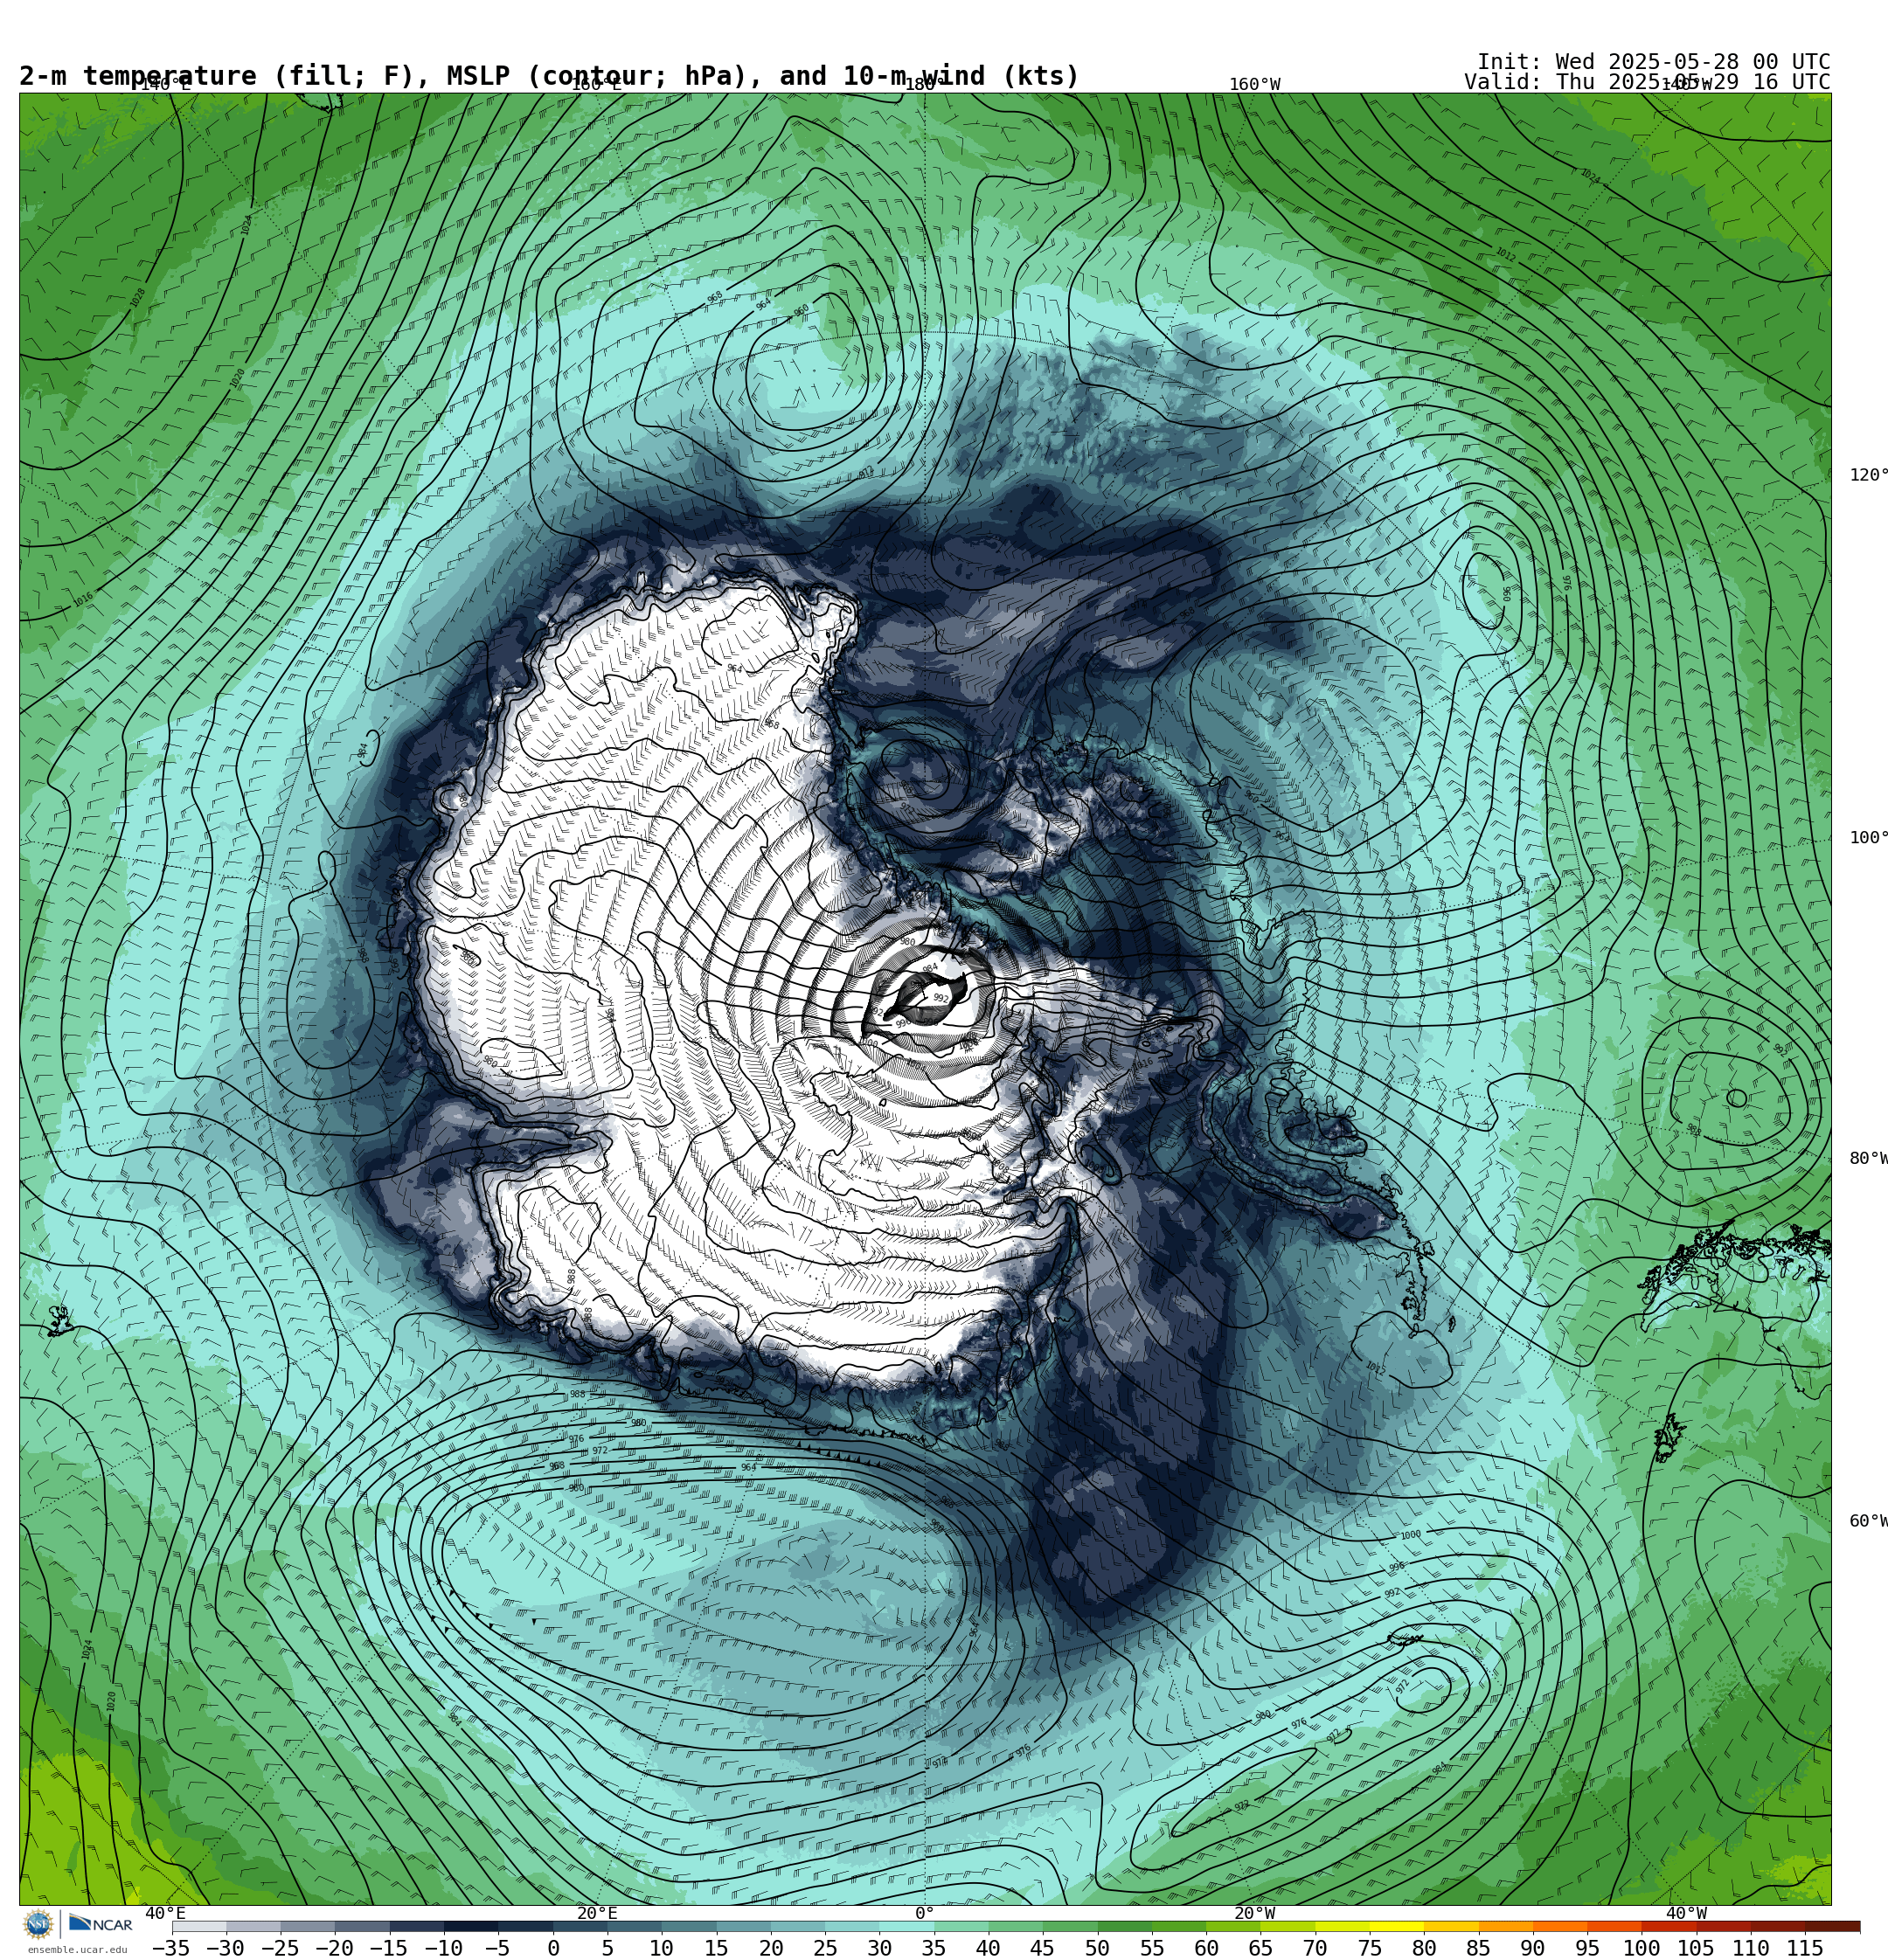Click the 100 colorbar tick label
This screenshot has height=1960, width=1888.
pyautogui.click(x=1641, y=1948)
